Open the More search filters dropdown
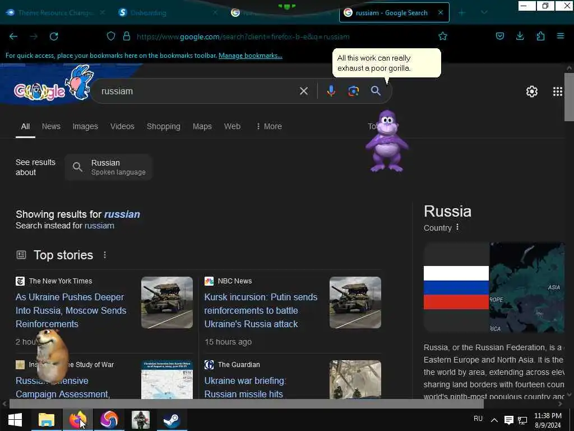This screenshot has width=574, height=431. pyautogui.click(x=270, y=126)
